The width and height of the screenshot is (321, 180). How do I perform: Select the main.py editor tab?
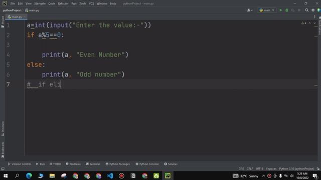(16, 17)
